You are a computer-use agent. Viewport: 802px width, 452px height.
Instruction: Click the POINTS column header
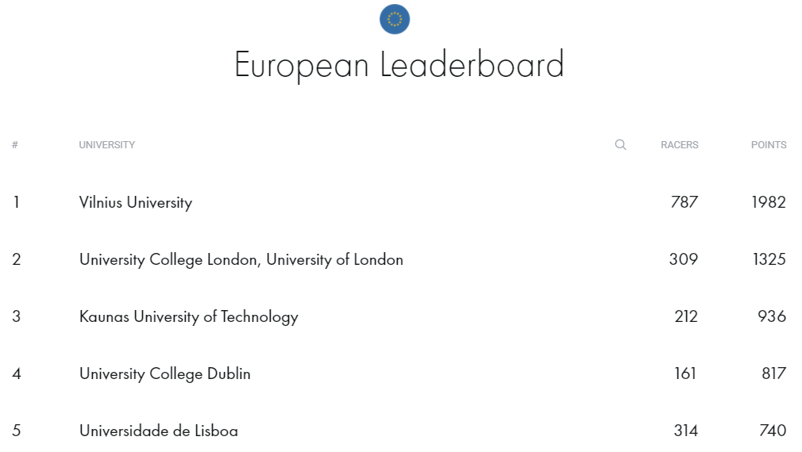769,145
